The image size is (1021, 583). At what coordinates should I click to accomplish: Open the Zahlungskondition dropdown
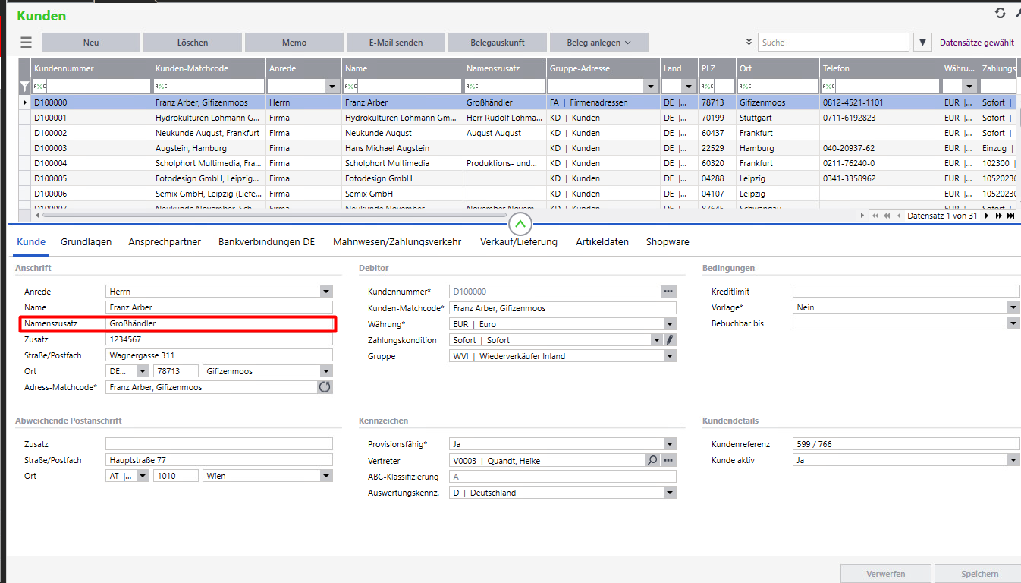pos(657,340)
